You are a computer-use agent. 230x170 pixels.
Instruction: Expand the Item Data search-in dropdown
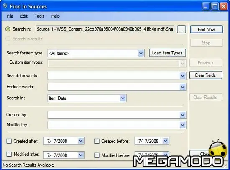click(123, 98)
